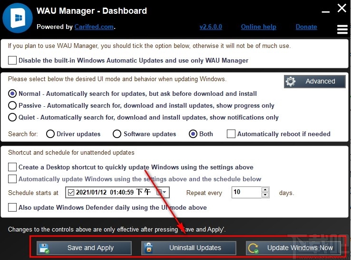Open Online help link
This screenshot has height=260, width=351.
(x=259, y=27)
